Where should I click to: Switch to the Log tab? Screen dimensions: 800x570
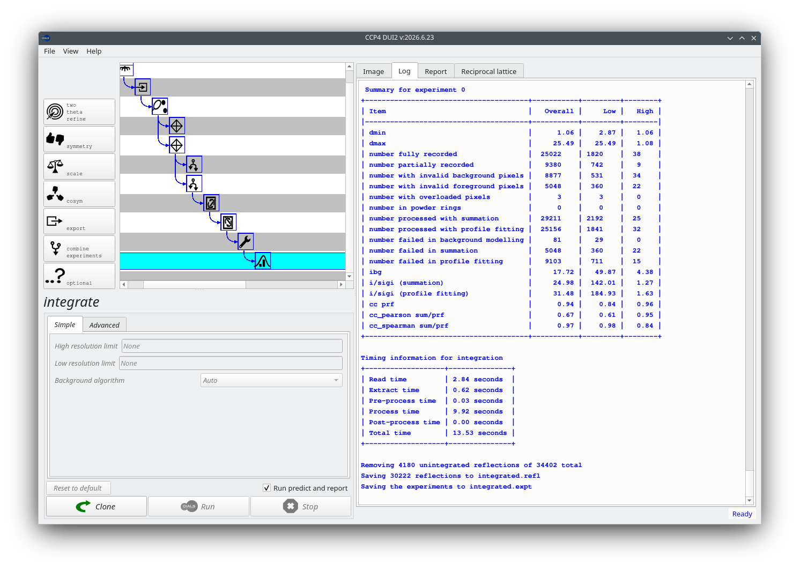[x=405, y=71]
